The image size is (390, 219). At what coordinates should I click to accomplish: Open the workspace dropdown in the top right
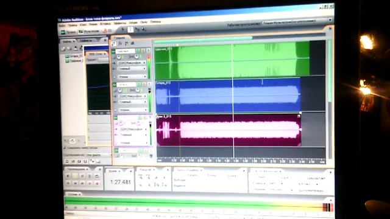pyautogui.click(x=297, y=22)
